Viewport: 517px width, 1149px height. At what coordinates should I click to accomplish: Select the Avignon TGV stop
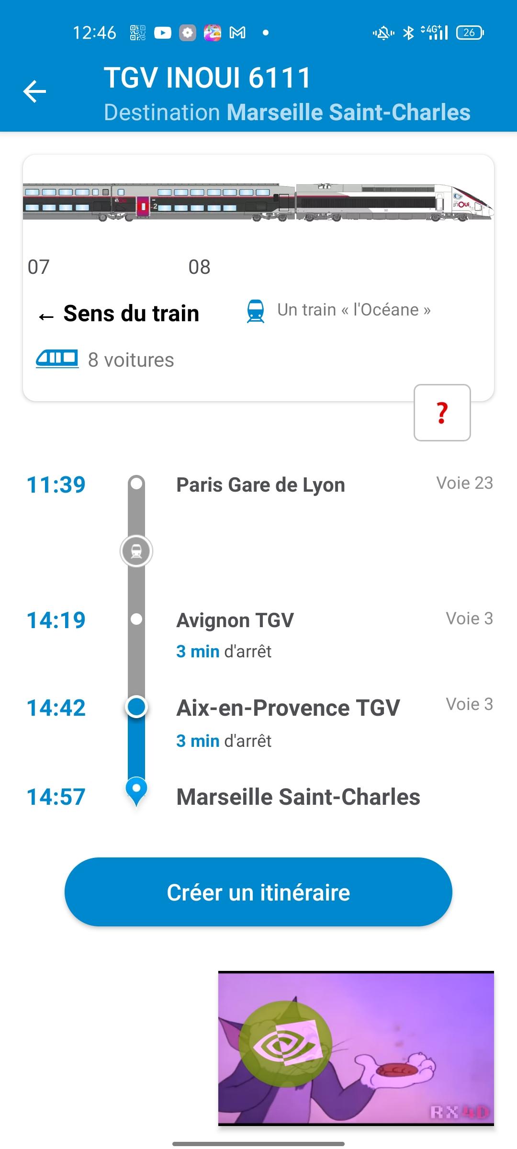pyautogui.click(x=235, y=620)
